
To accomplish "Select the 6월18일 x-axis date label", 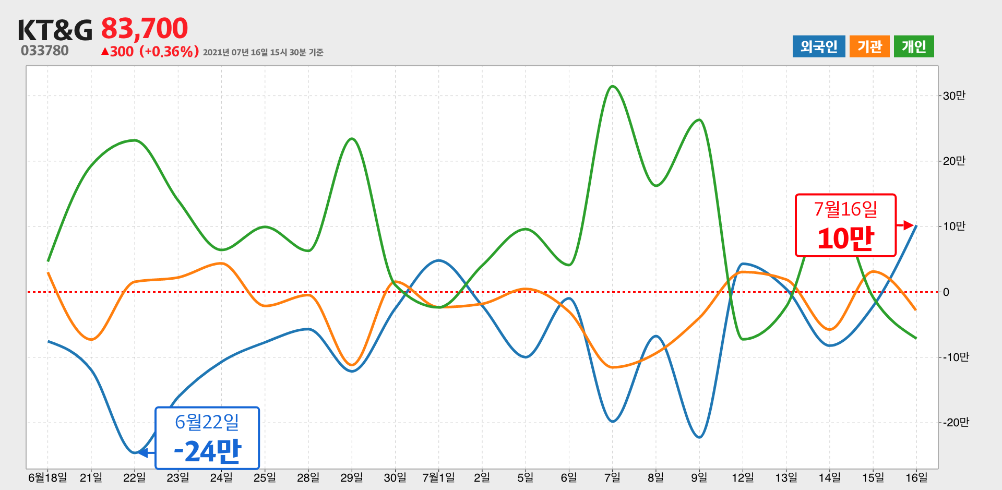I will (x=47, y=477).
